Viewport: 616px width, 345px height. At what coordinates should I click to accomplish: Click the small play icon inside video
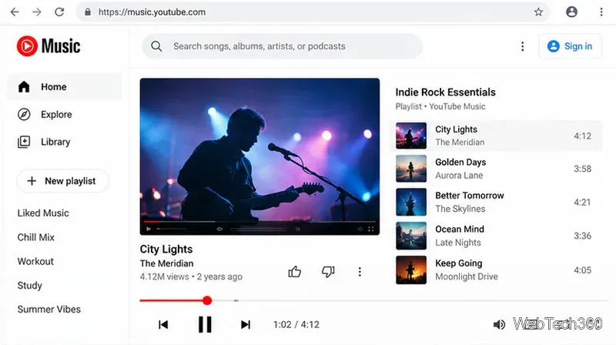149,229
